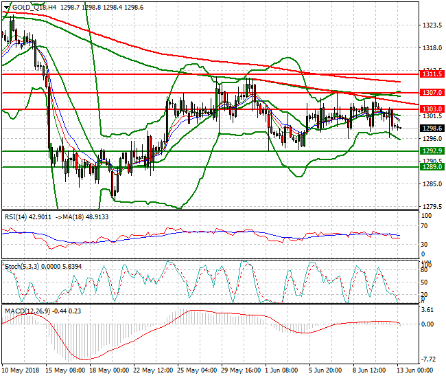Select the Stochastic scale level 50
The height and width of the screenshot is (378, 446).
424,282
